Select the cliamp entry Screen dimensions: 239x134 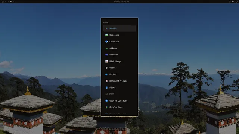[x=119, y=48]
